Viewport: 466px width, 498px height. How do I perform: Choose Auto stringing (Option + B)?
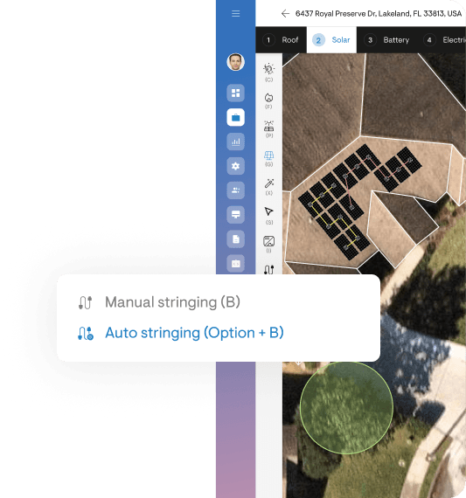point(194,333)
